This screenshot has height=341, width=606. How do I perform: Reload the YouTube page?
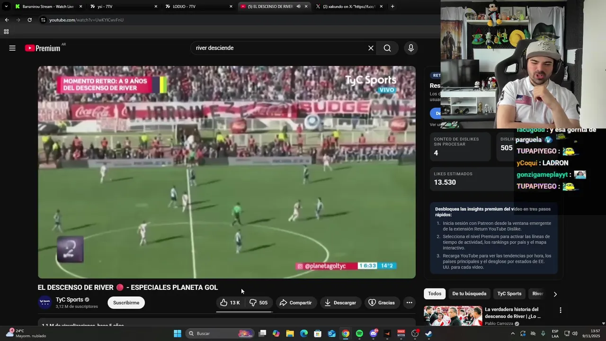click(29, 20)
